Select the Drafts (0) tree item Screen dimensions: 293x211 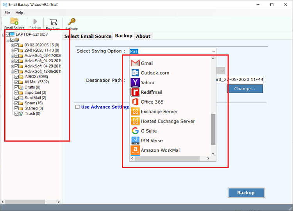32,87
